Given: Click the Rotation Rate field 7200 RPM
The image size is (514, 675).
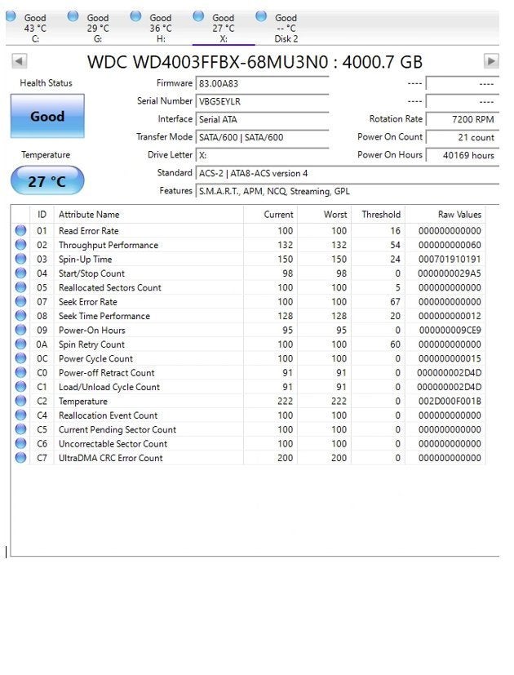Looking at the screenshot, I should [463, 119].
